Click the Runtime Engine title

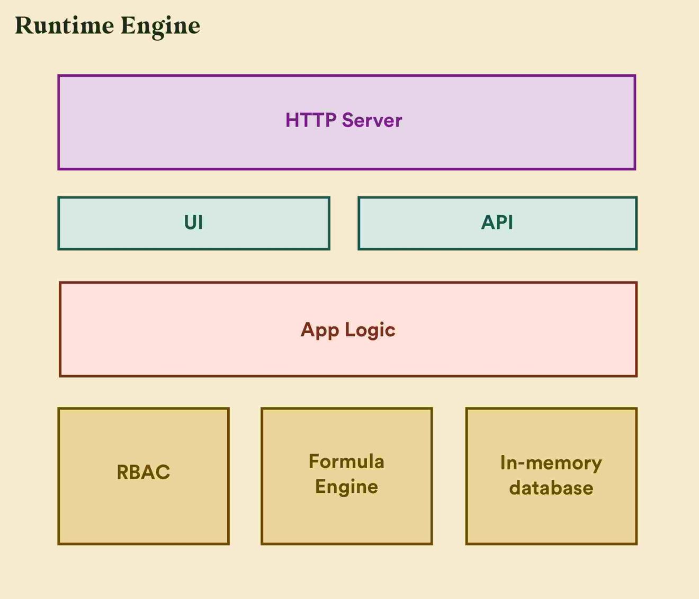point(108,25)
